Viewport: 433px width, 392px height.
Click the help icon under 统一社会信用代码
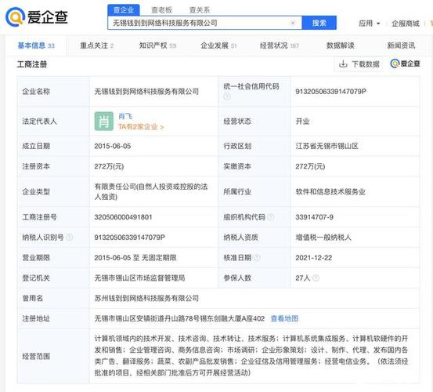(227, 96)
